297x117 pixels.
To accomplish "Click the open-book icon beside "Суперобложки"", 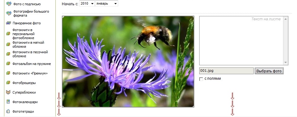I will [8, 92].
